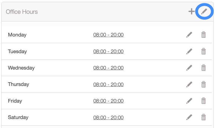Open Monday's 08:00 - 20:00 time link
The image size is (215, 128).
(x=108, y=35)
